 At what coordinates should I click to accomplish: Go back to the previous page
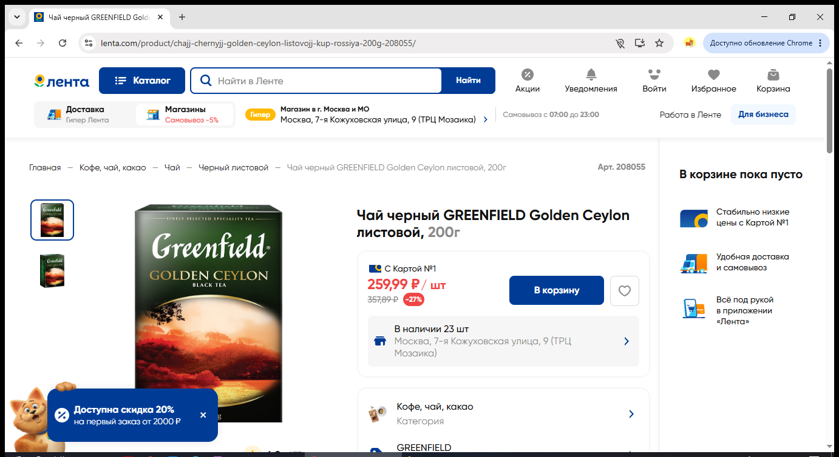[x=19, y=43]
